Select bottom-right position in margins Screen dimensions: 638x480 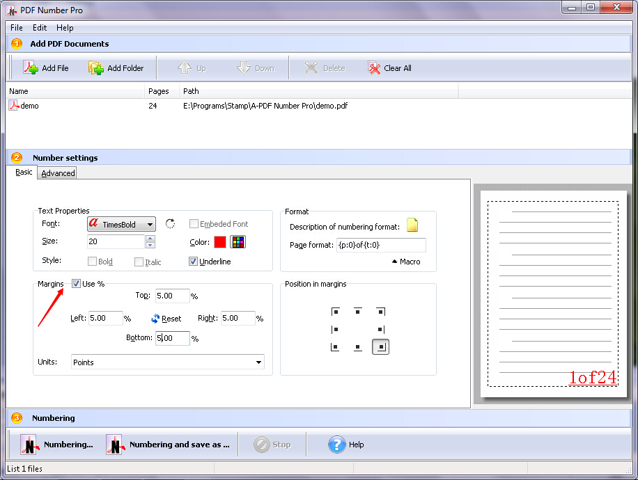(x=380, y=346)
